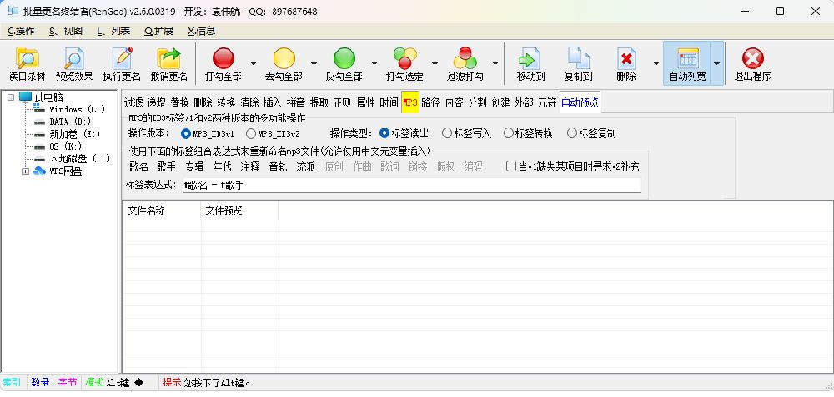Open the dropdown arrow beside 打勾全部

(254, 64)
